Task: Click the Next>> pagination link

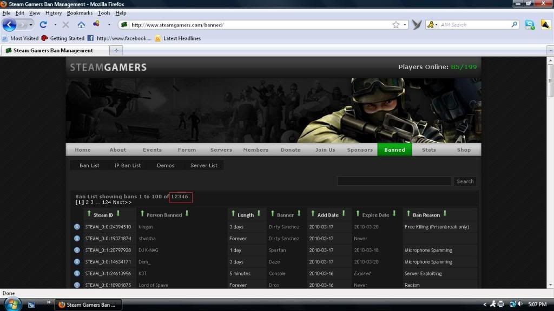Action: pos(122,202)
